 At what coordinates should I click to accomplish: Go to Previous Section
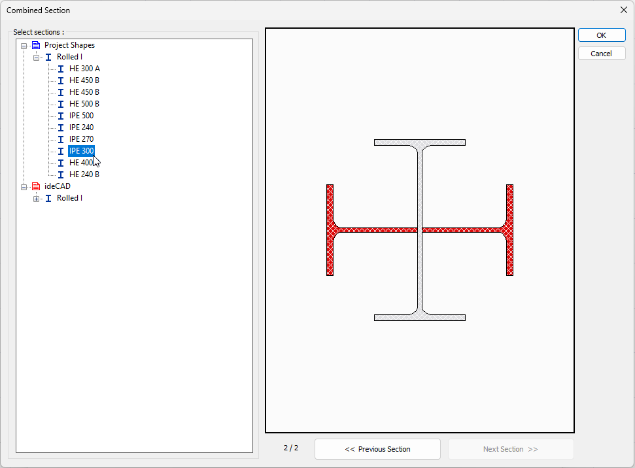377,449
